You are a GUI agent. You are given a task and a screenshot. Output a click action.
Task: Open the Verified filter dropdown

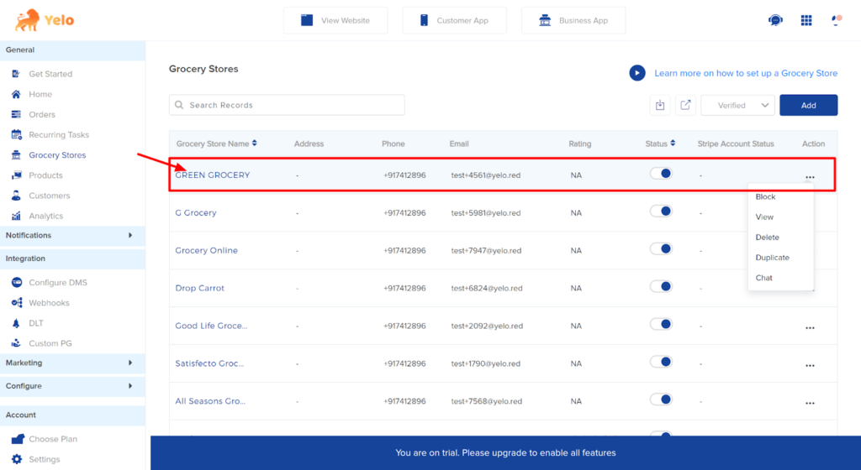click(737, 105)
